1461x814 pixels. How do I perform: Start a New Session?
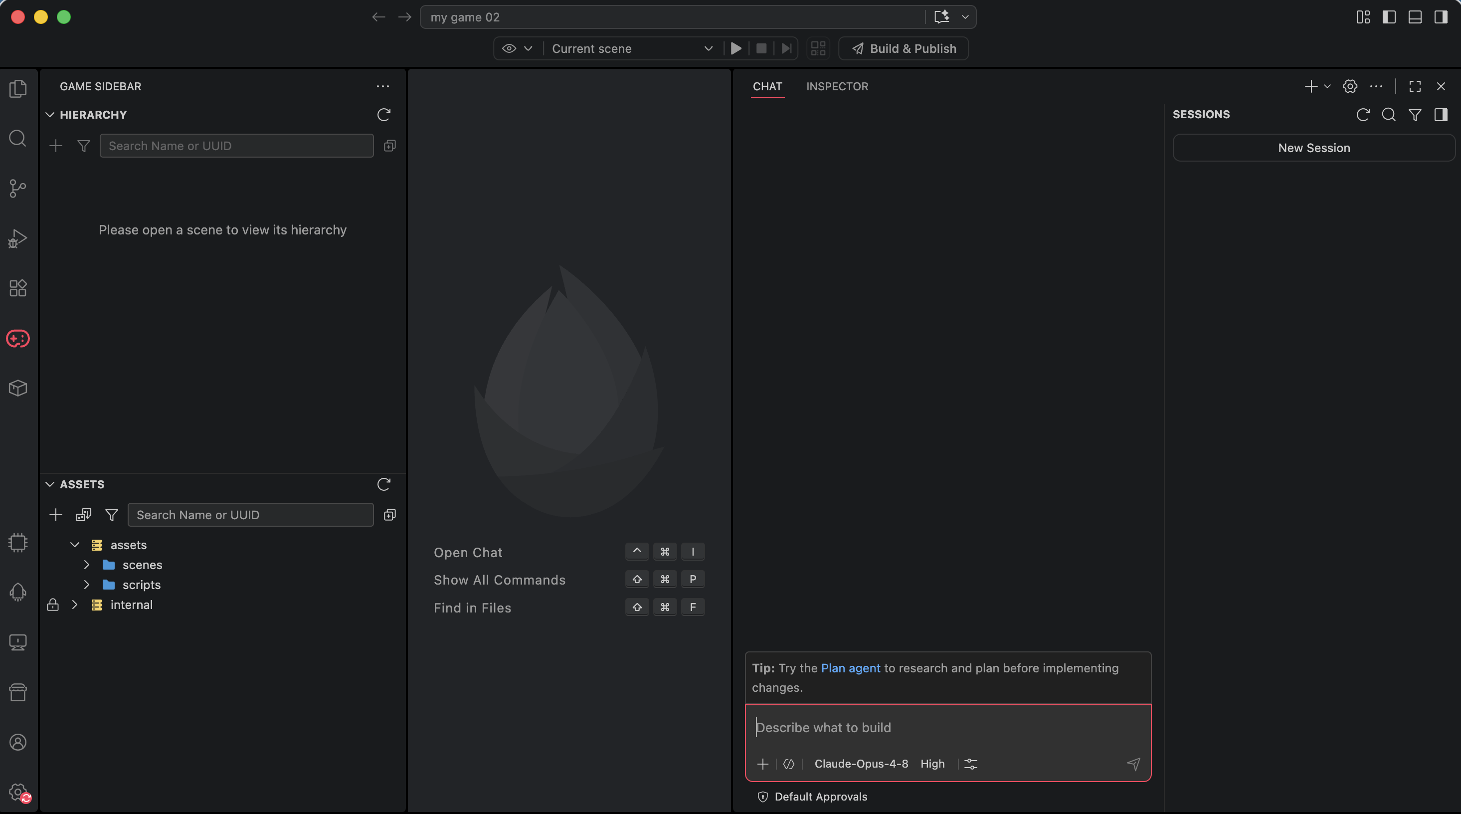click(x=1313, y=148)
